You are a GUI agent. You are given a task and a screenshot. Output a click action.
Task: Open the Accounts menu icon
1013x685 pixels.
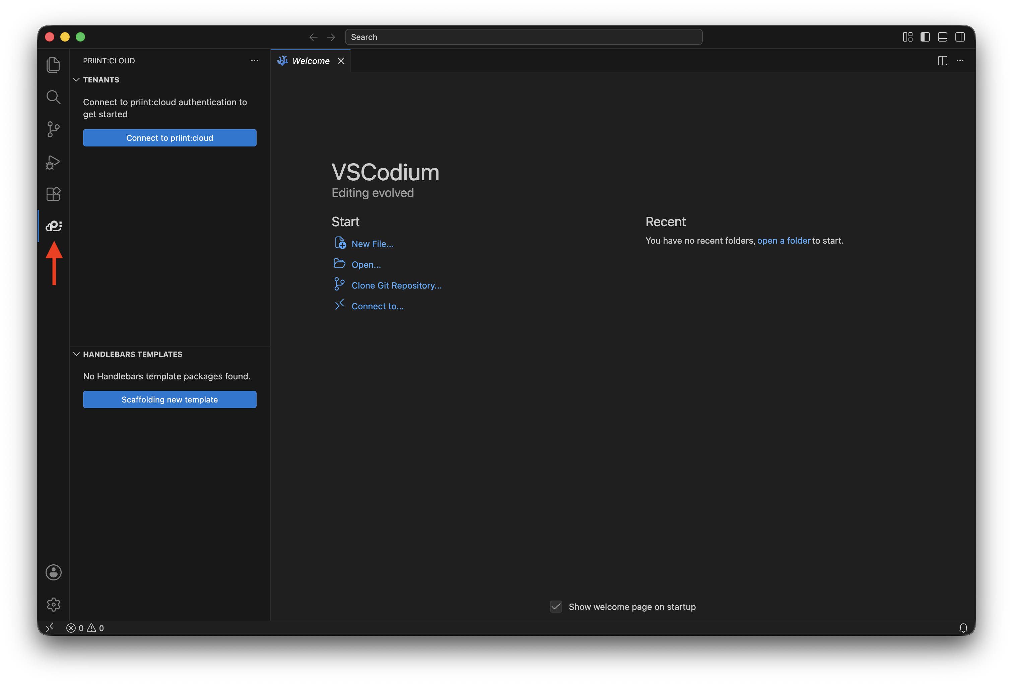point(53,572)
